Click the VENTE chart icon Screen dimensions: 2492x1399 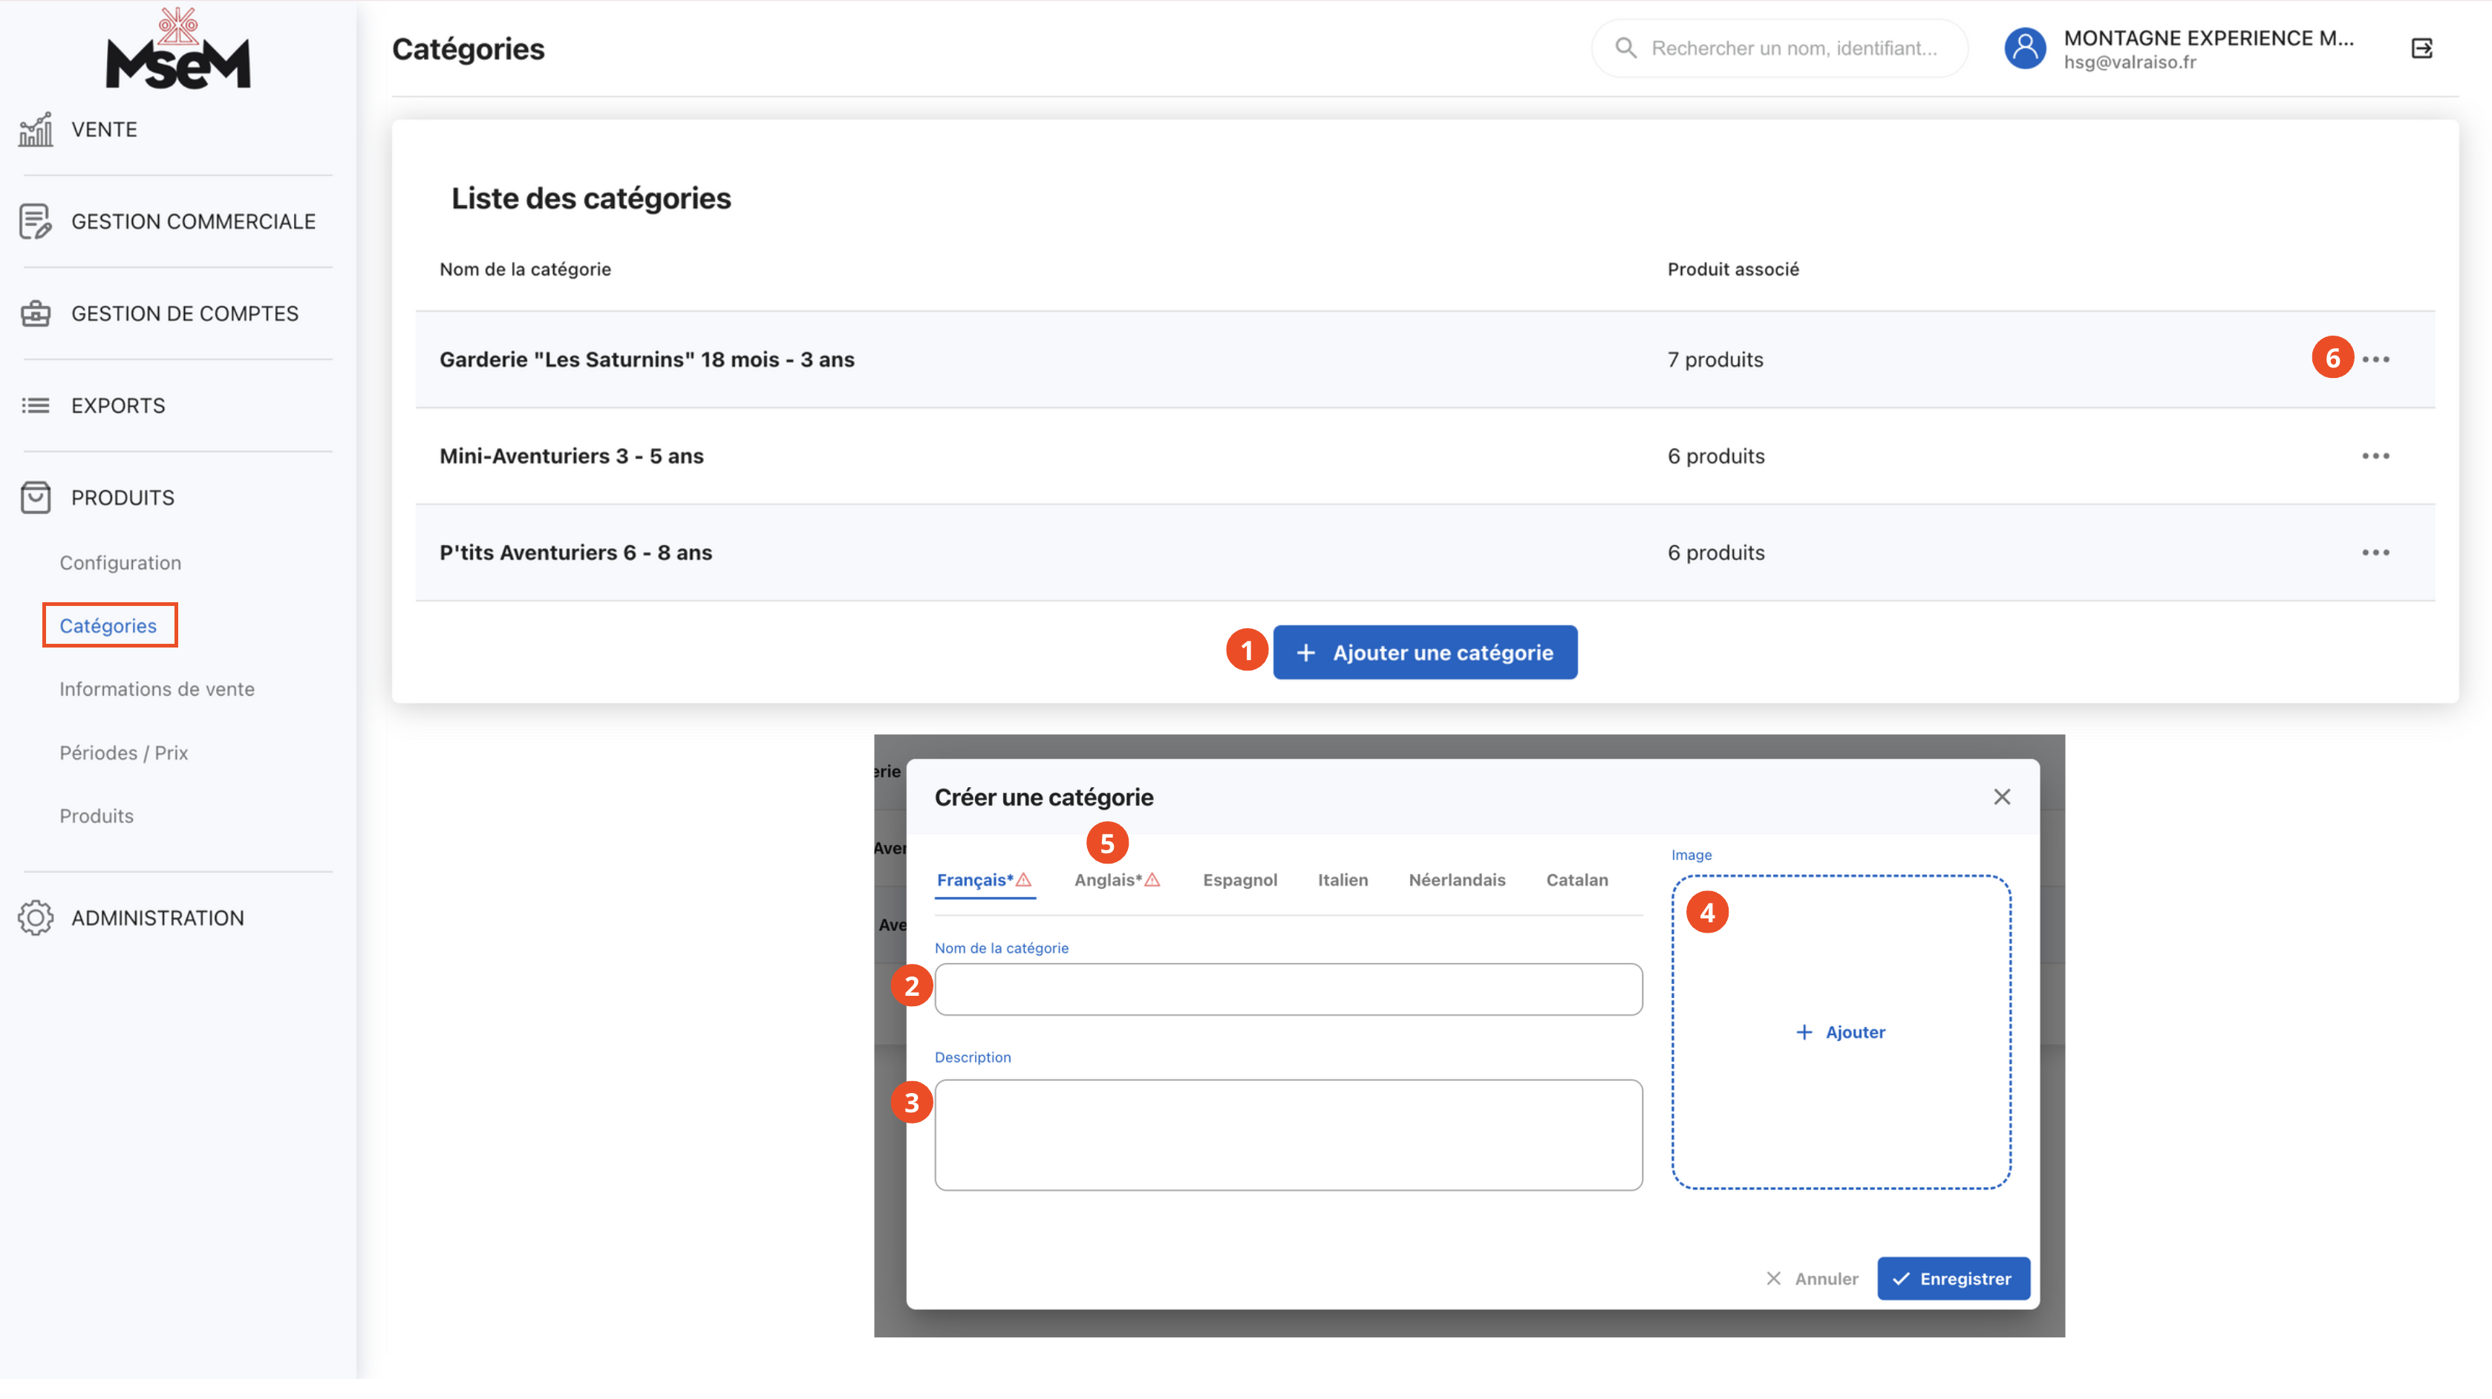coord(36,130)
